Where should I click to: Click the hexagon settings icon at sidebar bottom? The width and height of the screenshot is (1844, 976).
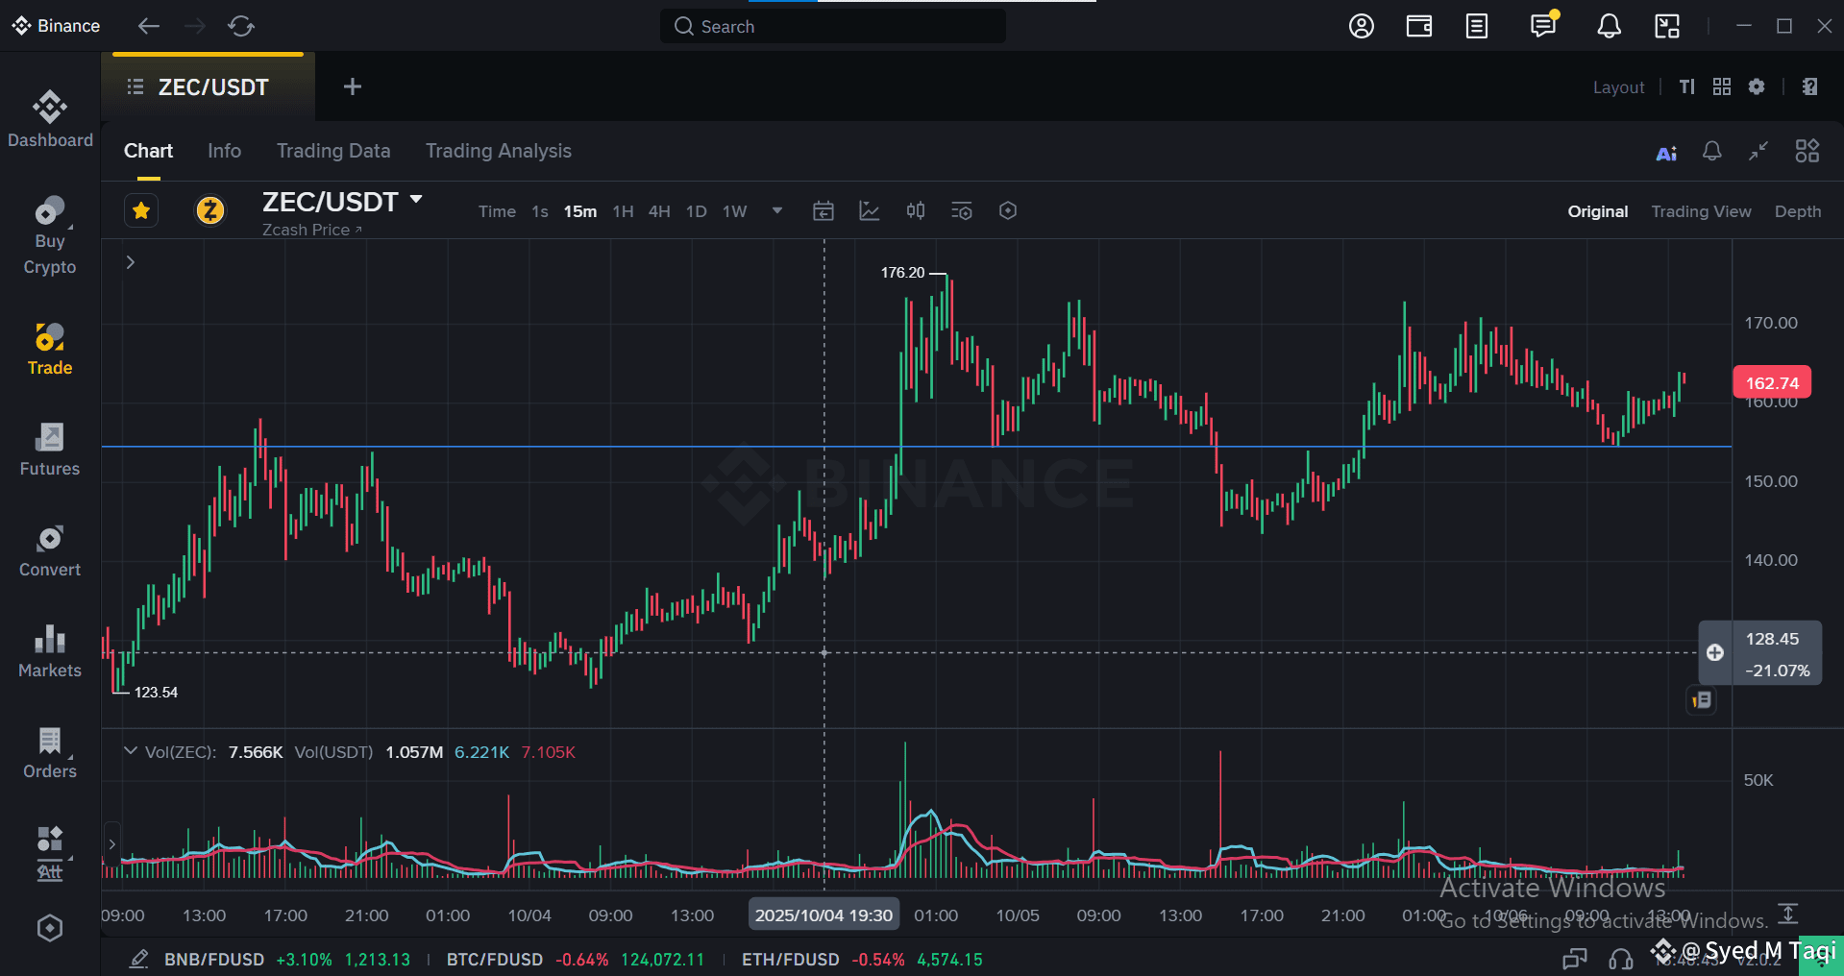tap(50, 928)
